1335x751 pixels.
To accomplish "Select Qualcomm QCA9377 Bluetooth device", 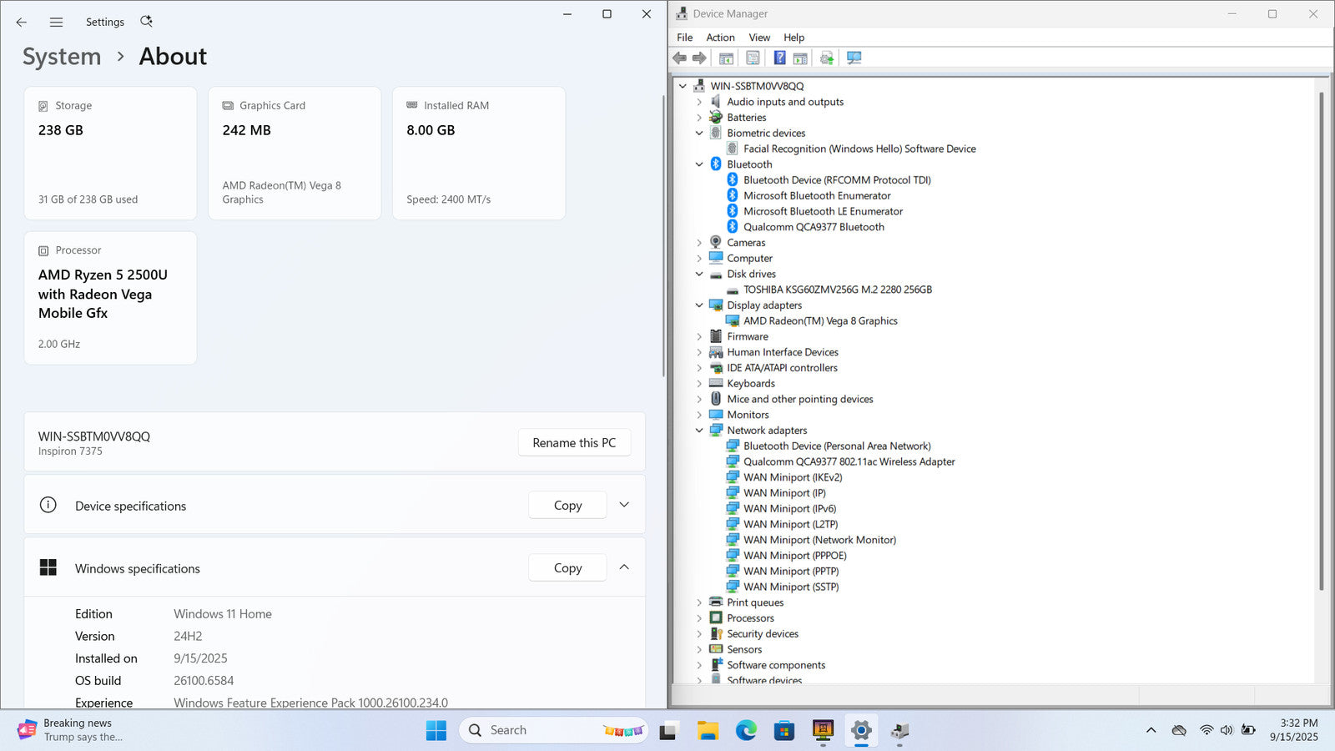I will point(813,227).
